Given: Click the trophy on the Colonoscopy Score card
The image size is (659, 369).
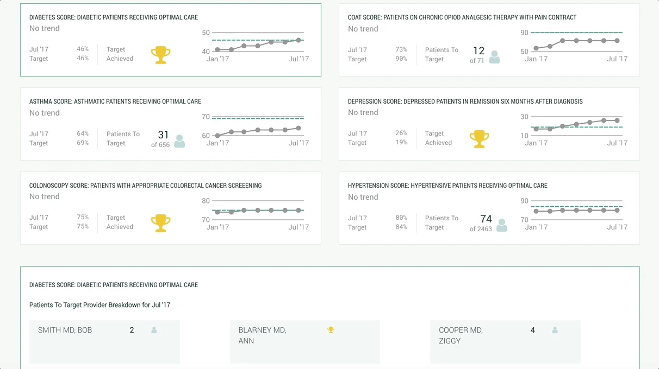Looking at the screenshot, I should (161, 222).
